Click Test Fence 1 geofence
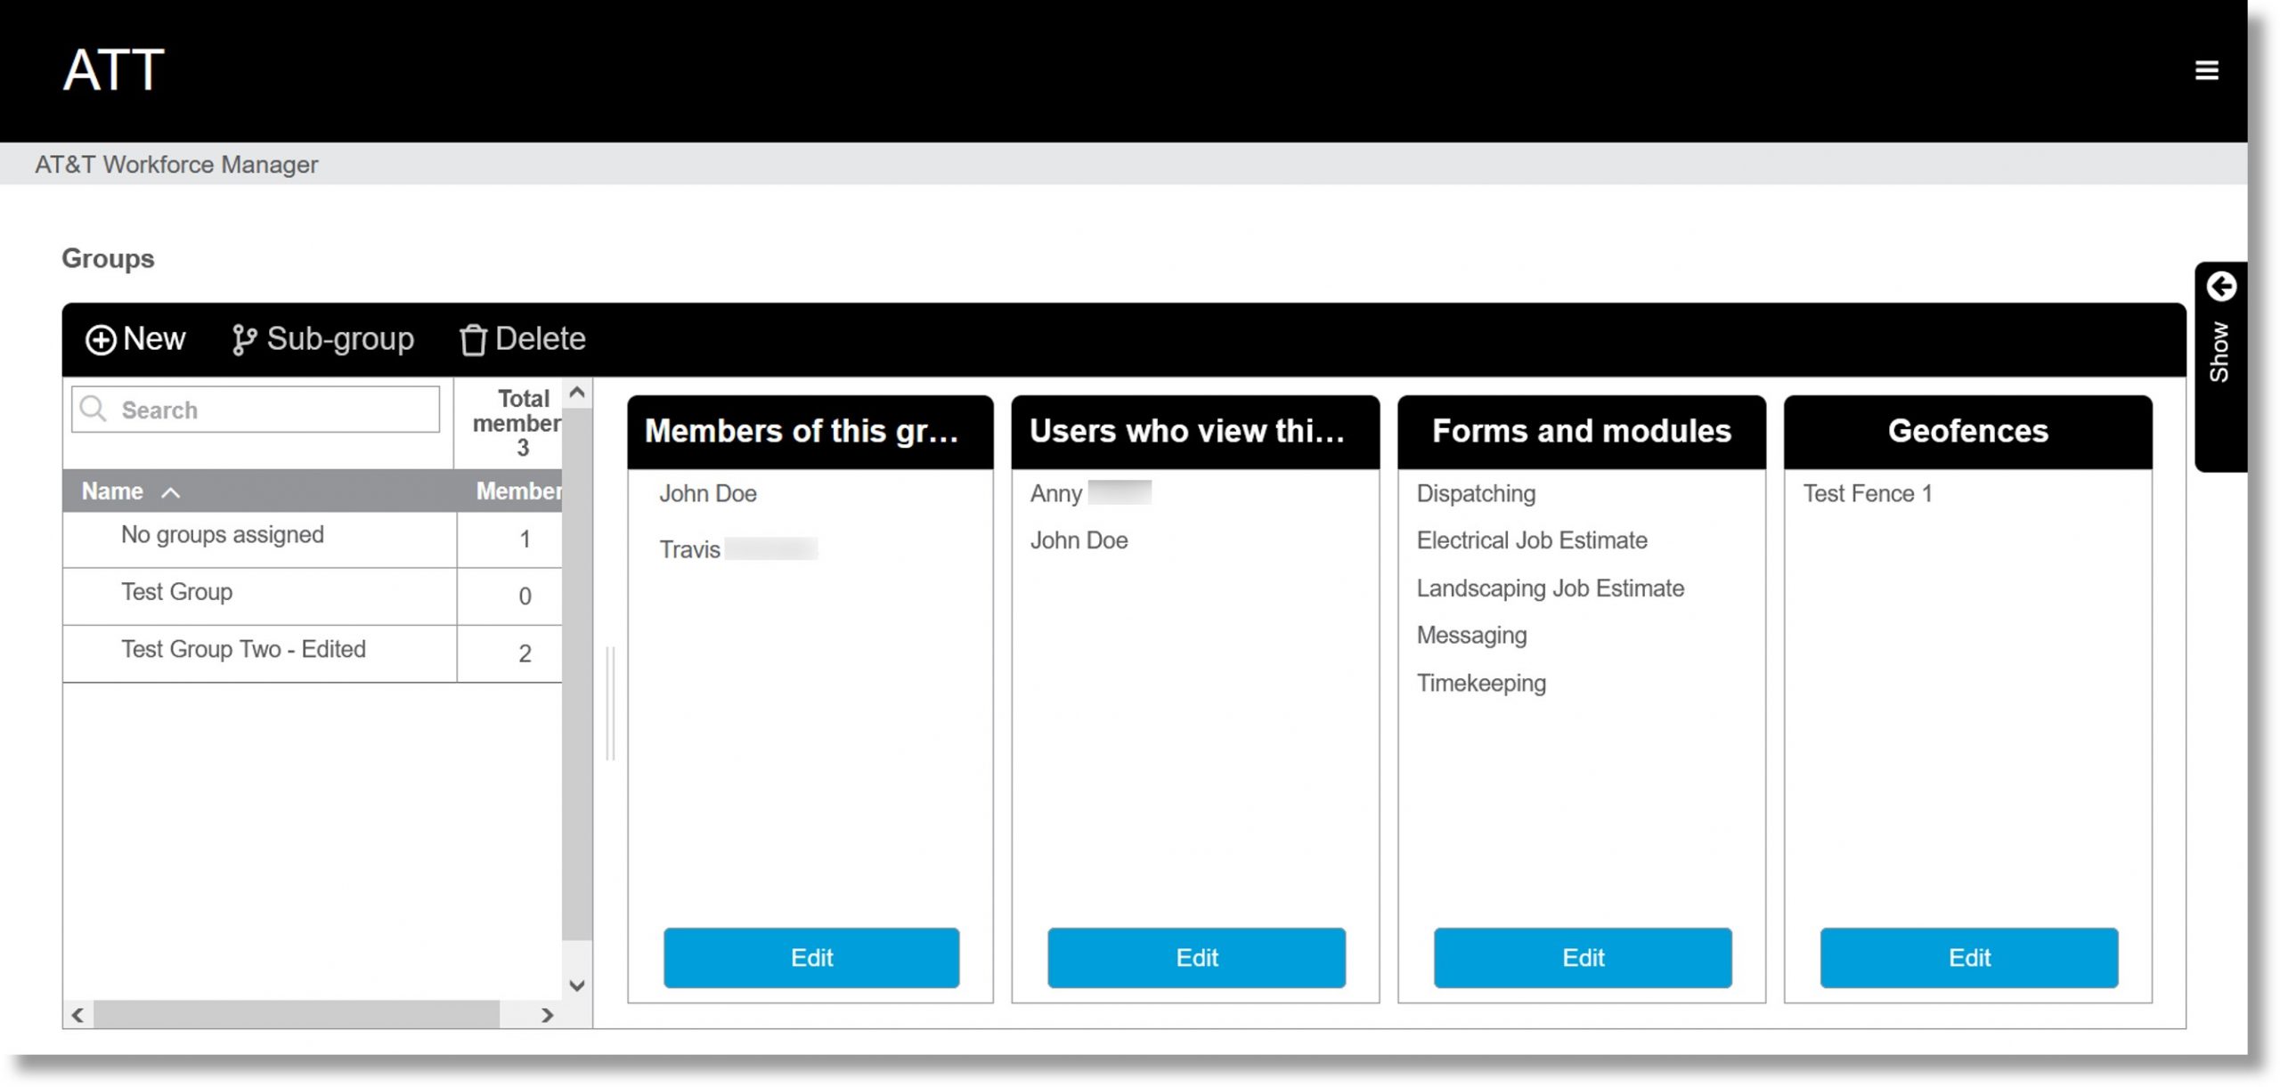The height and width of the screenshot is (1087, 2280). pyautogui.click(x=1868, y=494)
